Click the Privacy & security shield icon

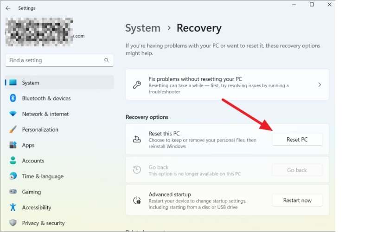[13, 223]
